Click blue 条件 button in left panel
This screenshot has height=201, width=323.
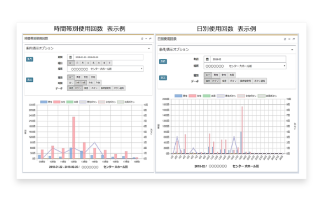[30, 59]
